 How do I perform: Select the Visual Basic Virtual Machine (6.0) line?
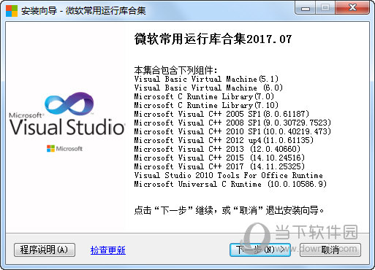click(208, 88)
